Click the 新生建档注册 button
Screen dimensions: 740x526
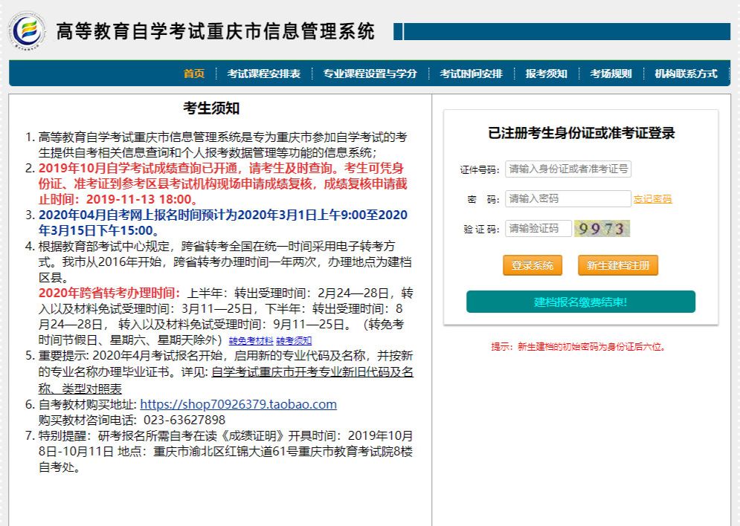616,264
